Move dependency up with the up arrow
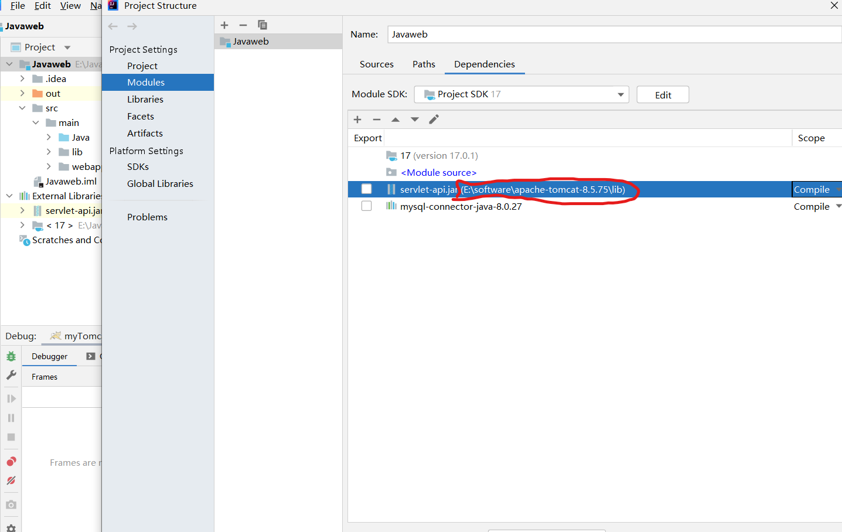This screenshot has width=842, height=532. coord(396,120)
